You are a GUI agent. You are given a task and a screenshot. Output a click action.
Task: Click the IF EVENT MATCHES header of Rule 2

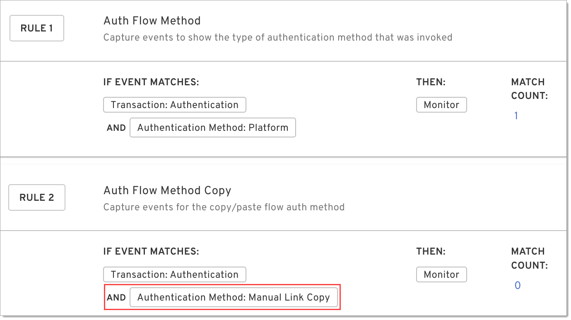pyautogui.click(x=151, y=251)
